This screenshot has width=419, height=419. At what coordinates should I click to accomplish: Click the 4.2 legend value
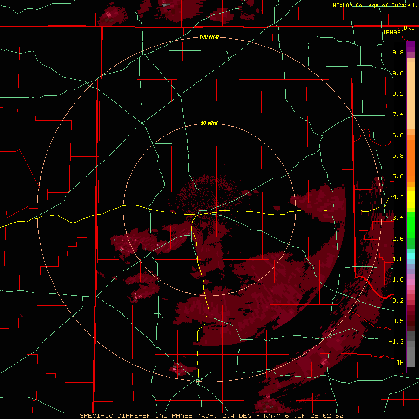[x=398, y=197]
